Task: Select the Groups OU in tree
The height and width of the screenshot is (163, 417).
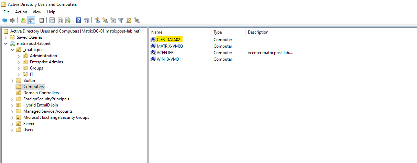Action: point(36,68)
